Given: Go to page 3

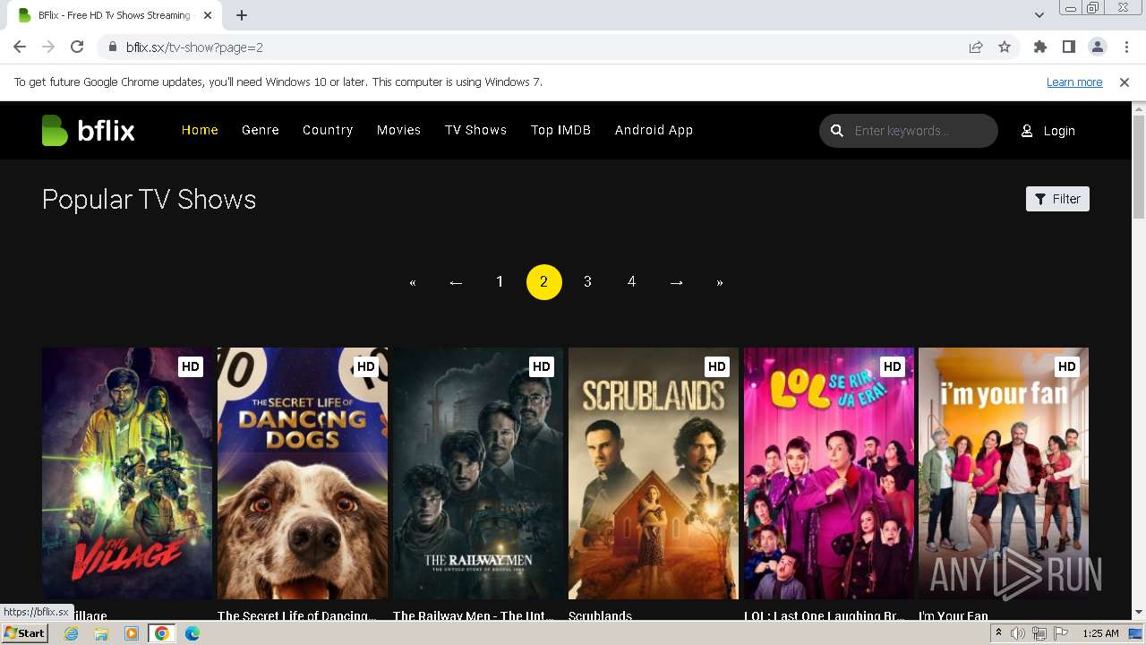Looking at the screenshot, I should [587, 282].
